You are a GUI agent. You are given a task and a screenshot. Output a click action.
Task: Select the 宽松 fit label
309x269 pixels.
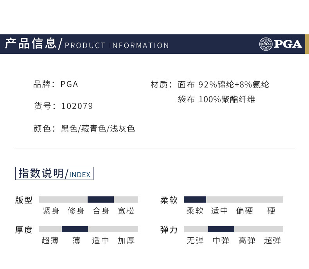tap(126, 211)
